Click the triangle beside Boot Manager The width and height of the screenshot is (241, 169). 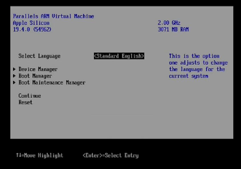point(14,76)
